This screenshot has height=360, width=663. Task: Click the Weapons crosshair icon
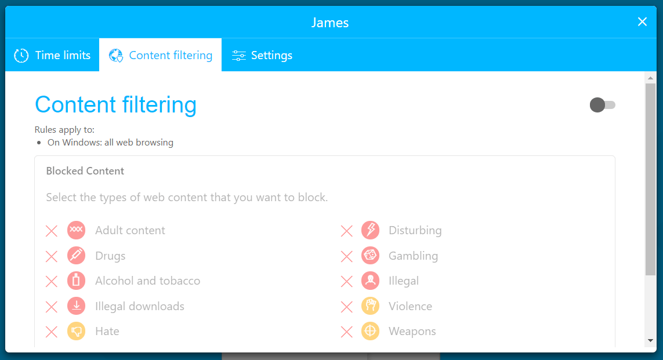point(370,332)
